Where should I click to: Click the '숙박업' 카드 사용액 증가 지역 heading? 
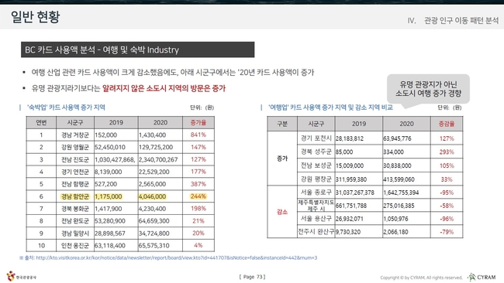coord(66,107)
